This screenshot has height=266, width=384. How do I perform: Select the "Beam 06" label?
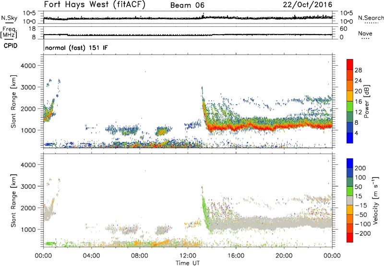tap(187, 5)
